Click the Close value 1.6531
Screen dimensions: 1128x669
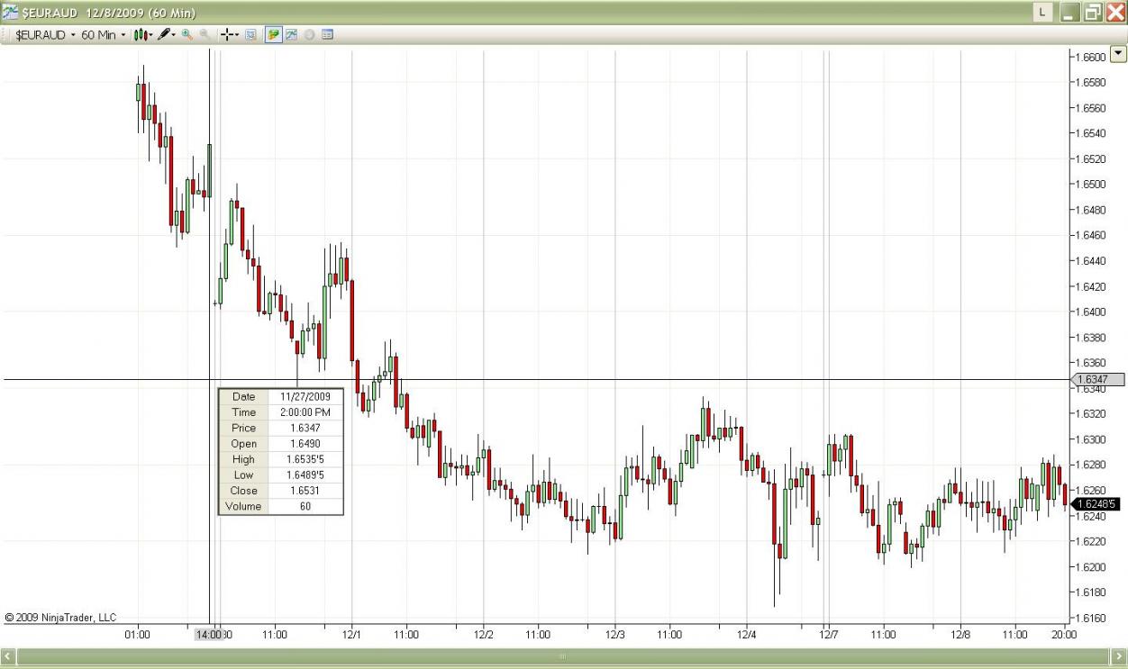[305, 491]
